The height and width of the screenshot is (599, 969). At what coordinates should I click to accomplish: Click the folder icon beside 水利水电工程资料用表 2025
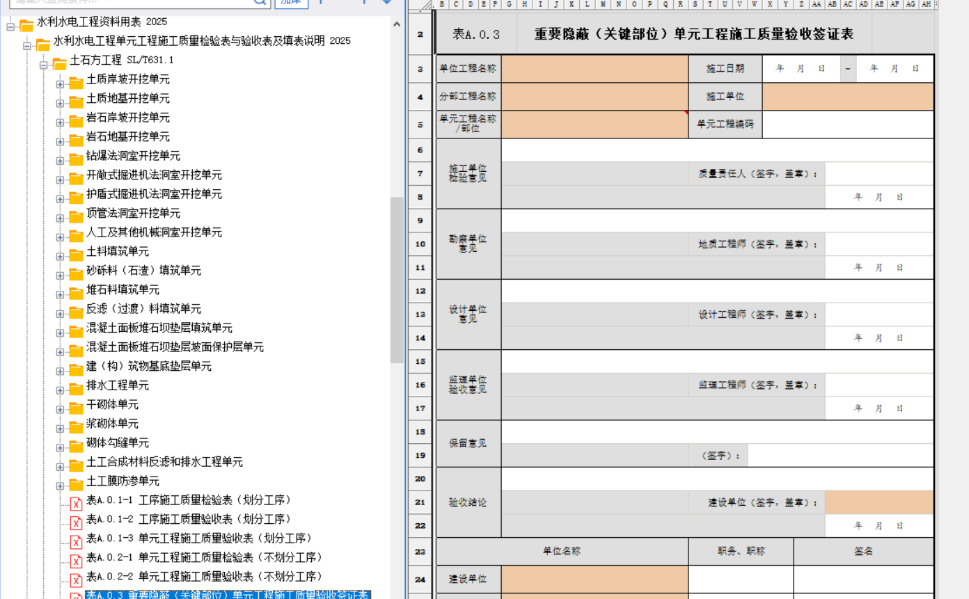click(26, 26)
